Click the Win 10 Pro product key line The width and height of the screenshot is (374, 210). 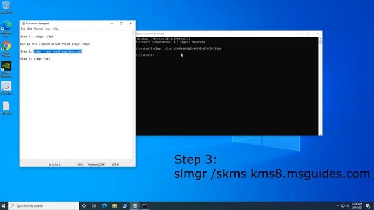point(55,44)
